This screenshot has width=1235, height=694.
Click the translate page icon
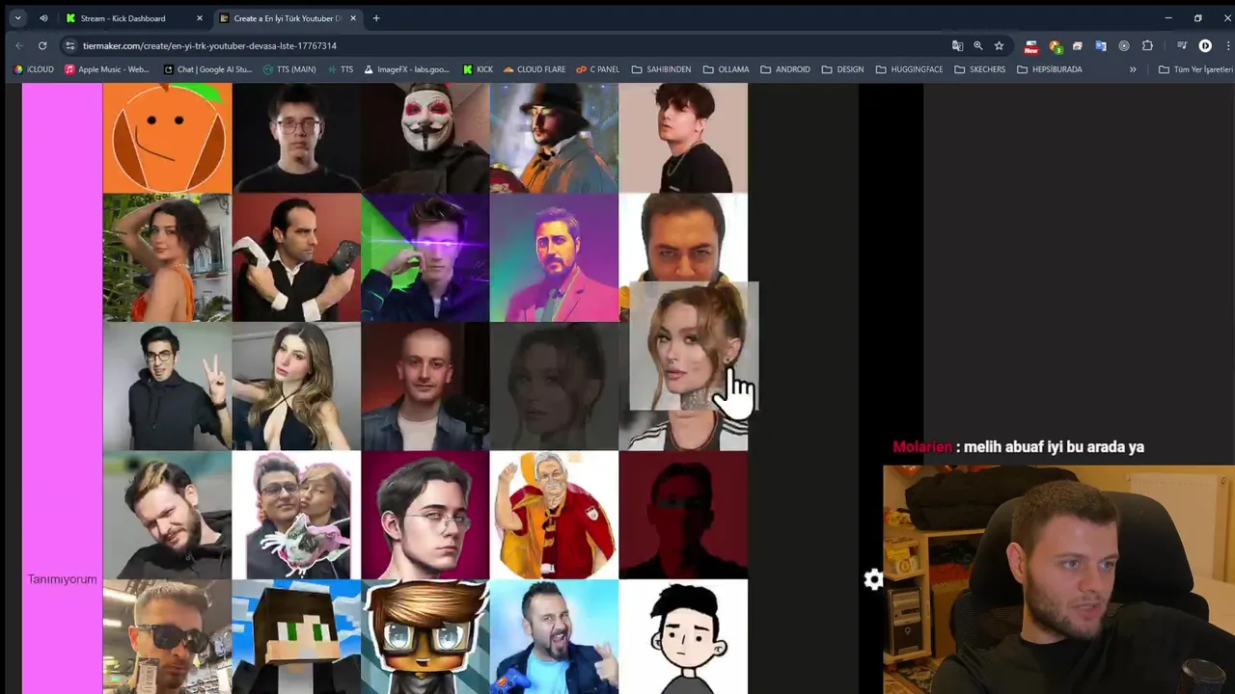pos(957,45)
